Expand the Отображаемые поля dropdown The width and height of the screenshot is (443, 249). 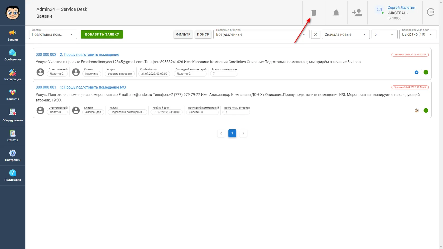click(418, 34)
